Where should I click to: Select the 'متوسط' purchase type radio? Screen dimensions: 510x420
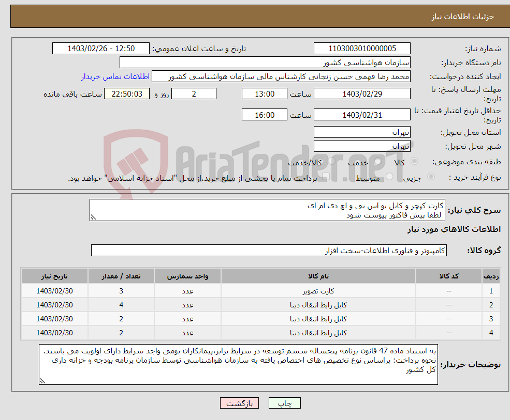point(389,177)
